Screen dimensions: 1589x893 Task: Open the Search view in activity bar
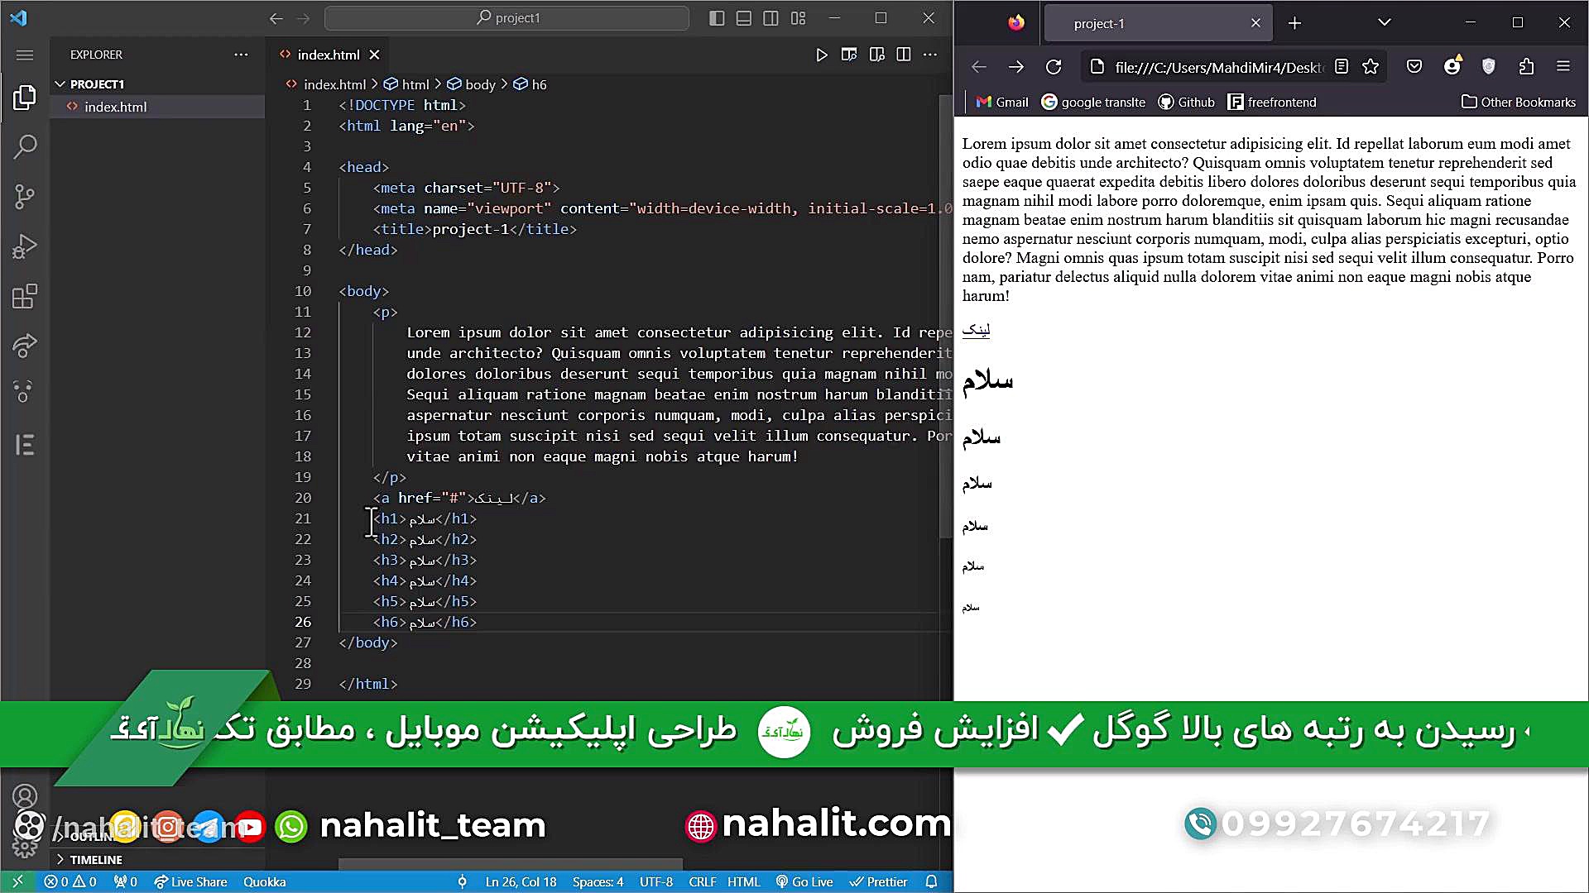coord(25,147)
